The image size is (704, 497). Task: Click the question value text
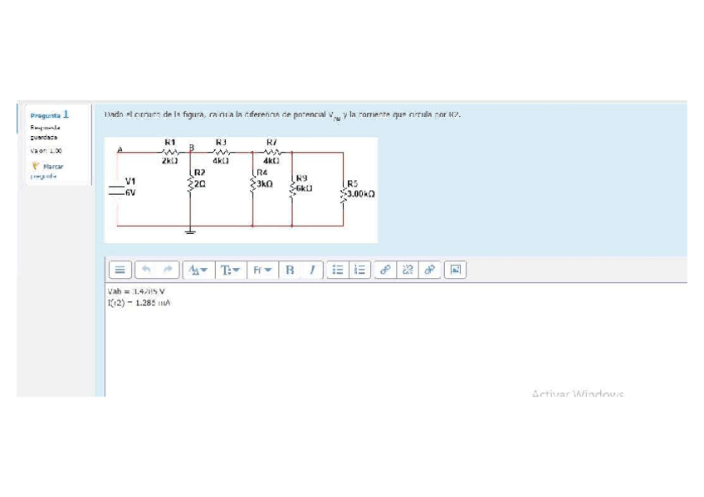(x=46, y=151)
